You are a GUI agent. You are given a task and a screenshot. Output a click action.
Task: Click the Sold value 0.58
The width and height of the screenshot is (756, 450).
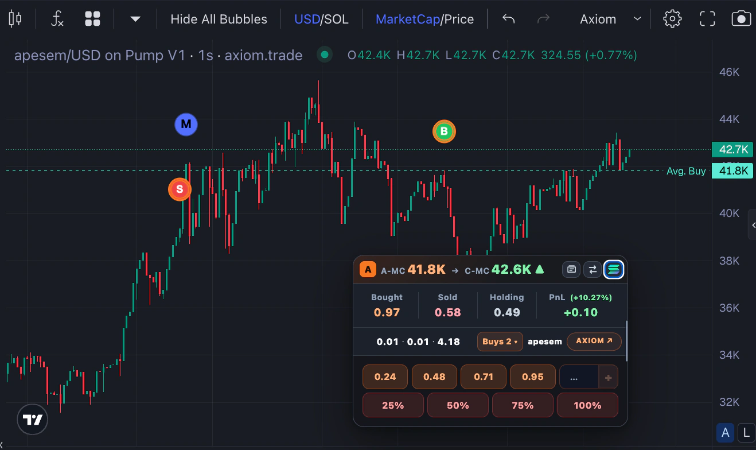tap(447, 313)
